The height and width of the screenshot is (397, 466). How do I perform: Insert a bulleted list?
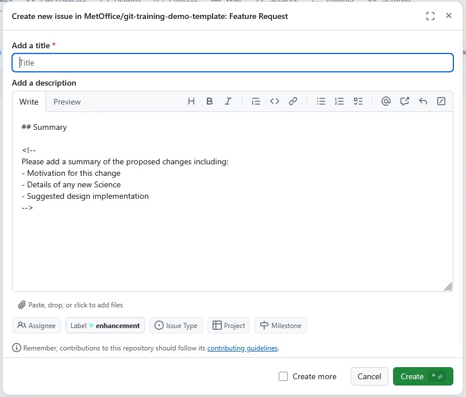(321, 101)
